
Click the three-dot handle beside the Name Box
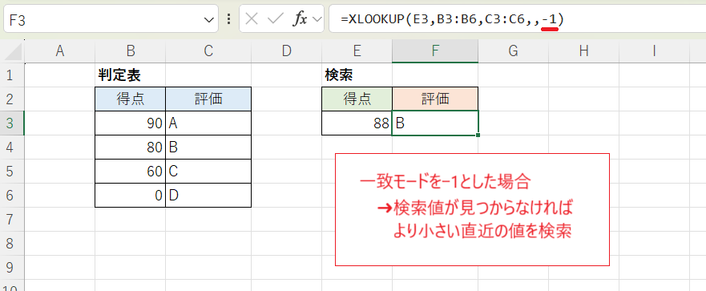click(x=228, y=19)
